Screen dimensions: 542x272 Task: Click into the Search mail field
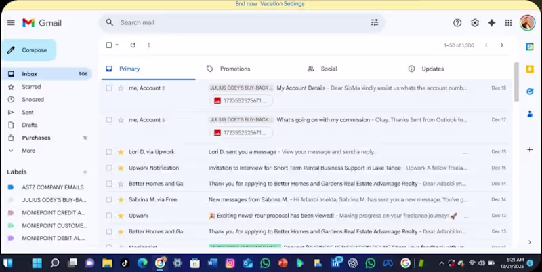pos(242,22)
